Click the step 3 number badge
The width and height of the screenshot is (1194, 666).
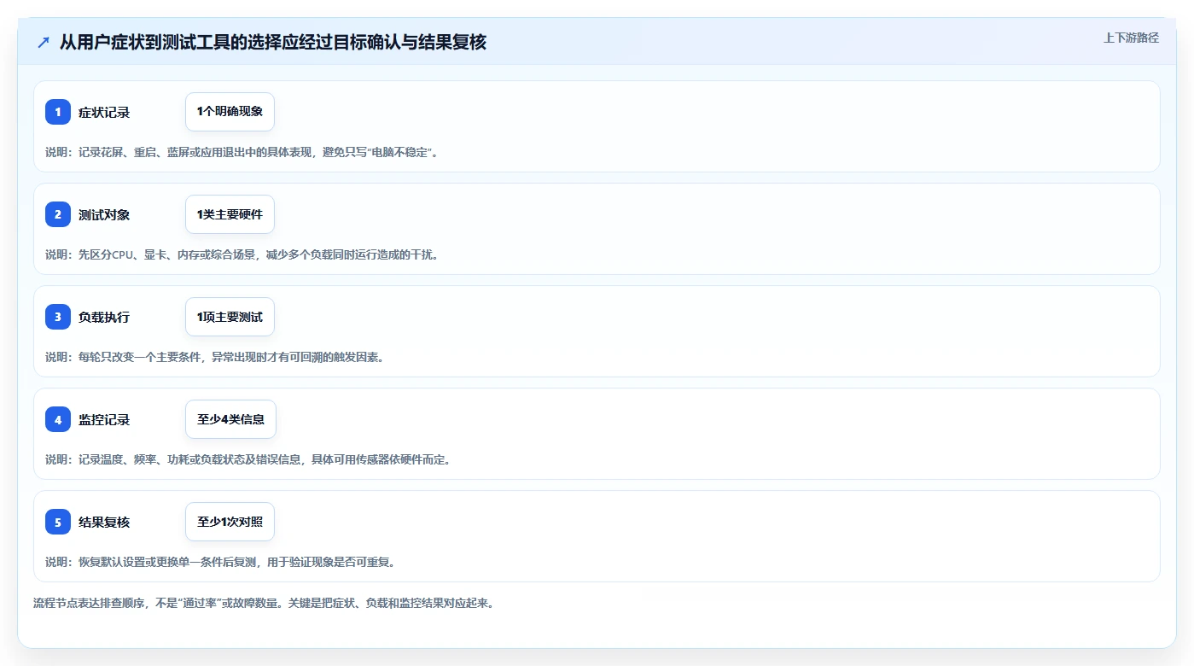58,317
